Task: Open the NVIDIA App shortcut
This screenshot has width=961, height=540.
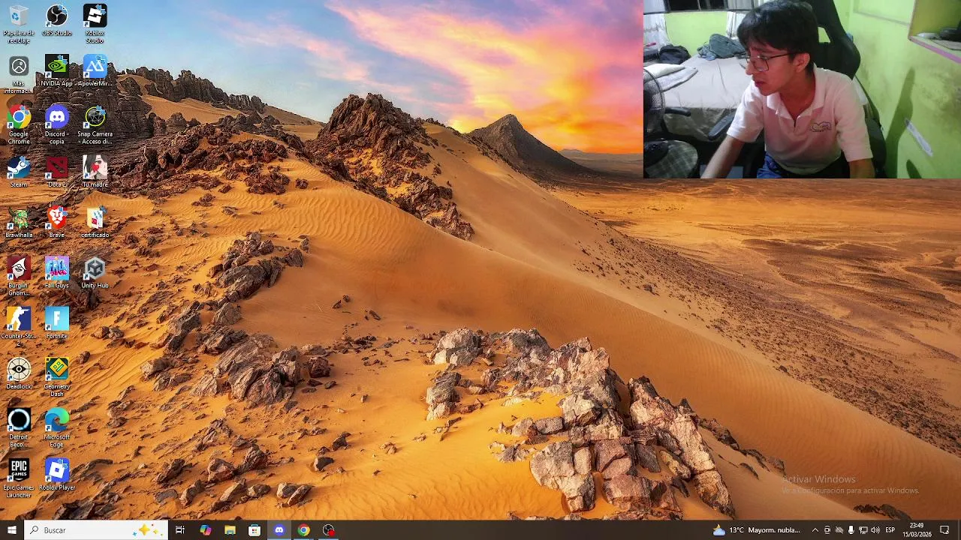Action: [x=57, y=71]
